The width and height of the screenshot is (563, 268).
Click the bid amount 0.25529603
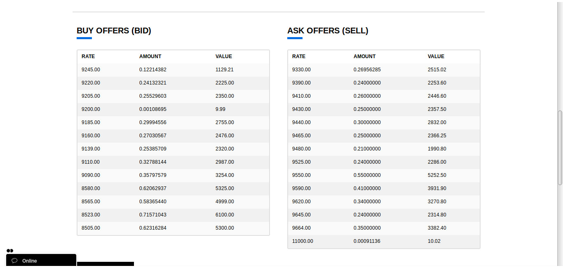[153, 96]
